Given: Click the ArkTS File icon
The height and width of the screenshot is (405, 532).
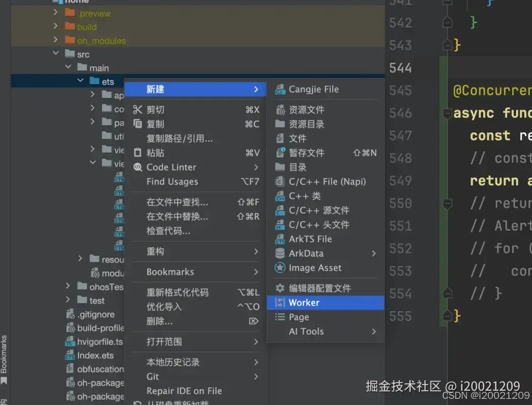Looking at the screenshot, I should click(x=279, y=239).
